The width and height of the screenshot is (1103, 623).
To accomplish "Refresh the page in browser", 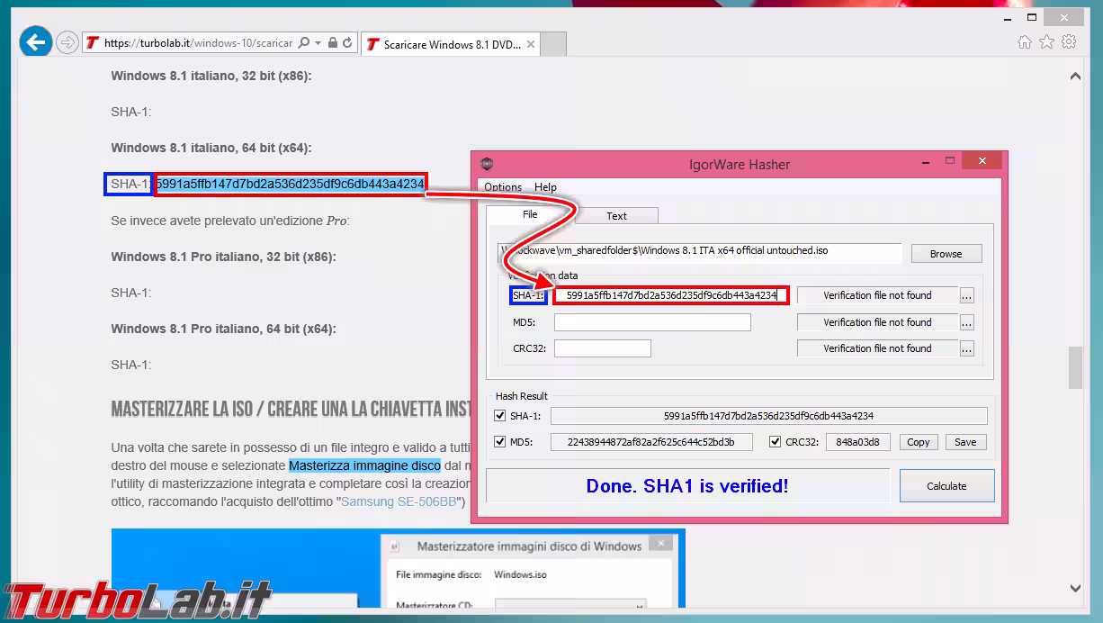I will [x=347, y=42].
